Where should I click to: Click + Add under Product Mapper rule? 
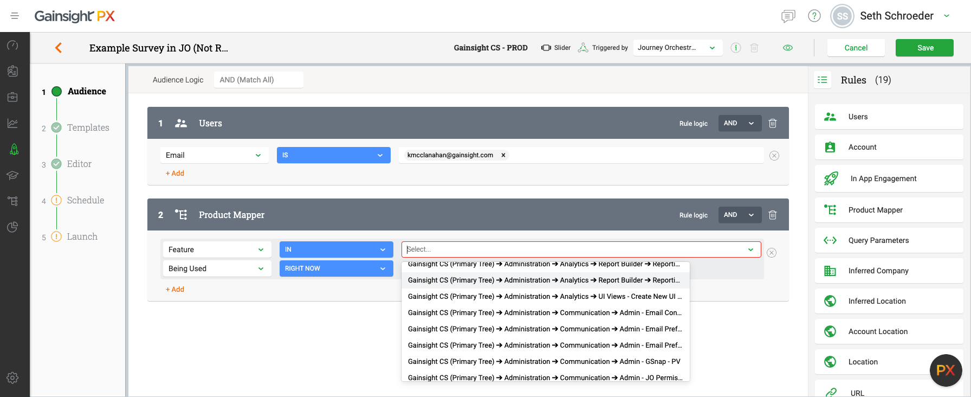point(175,289)
